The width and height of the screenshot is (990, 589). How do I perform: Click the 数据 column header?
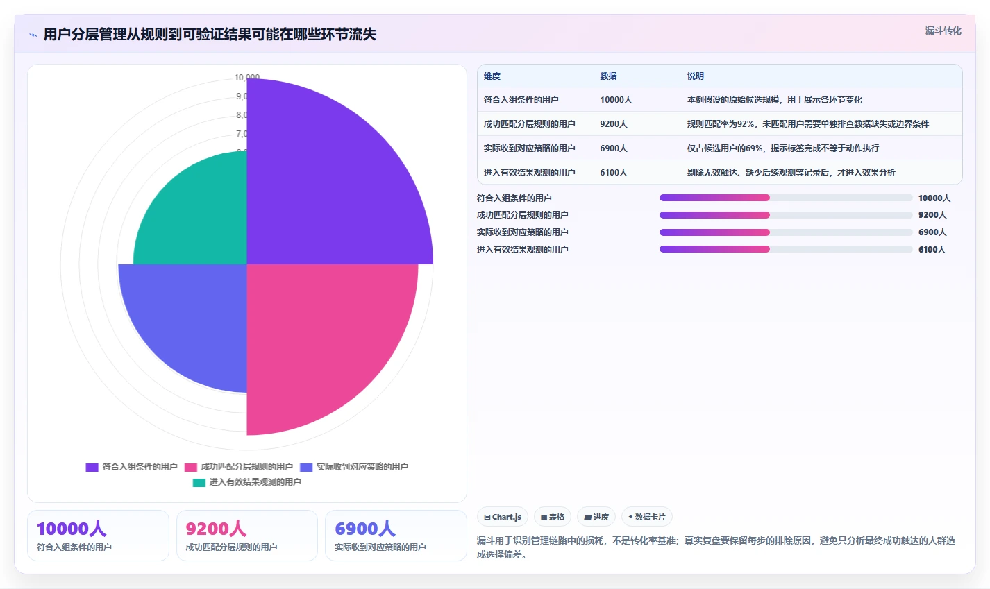coord(608,76)
